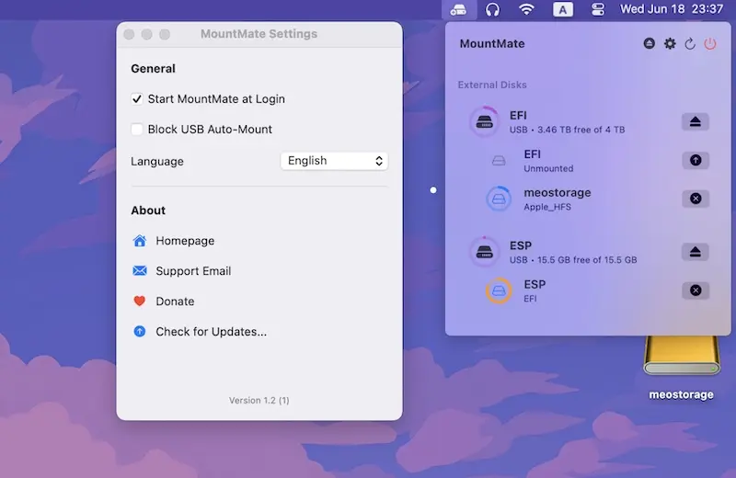736x478 pixels.
Task: Eject the 4 TB EFI USB disk
Action: [696, 122]
